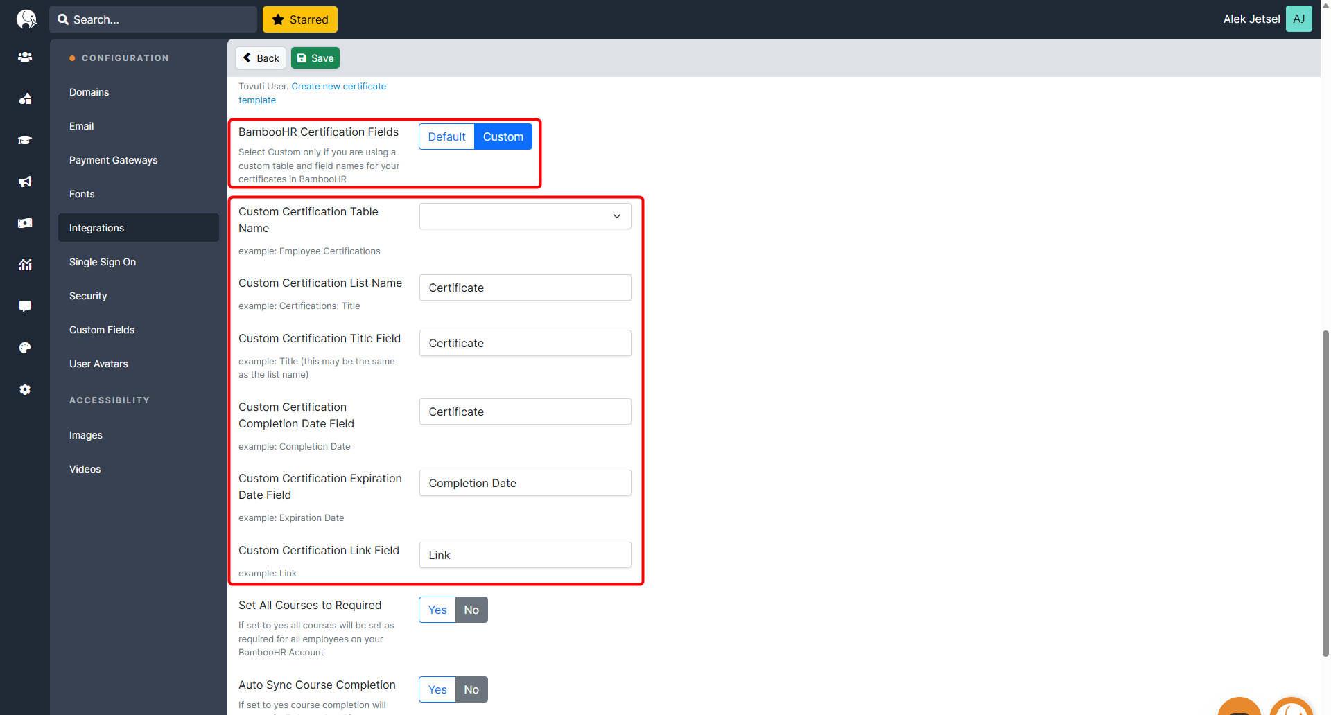The height and width of the screenshot is (715, 1331).
Task: Open the Create new certificate template link
Action: 338,87
